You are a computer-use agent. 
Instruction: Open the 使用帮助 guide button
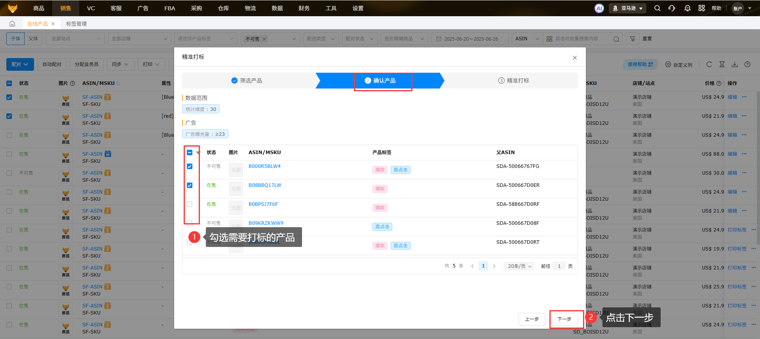point(640,64)
